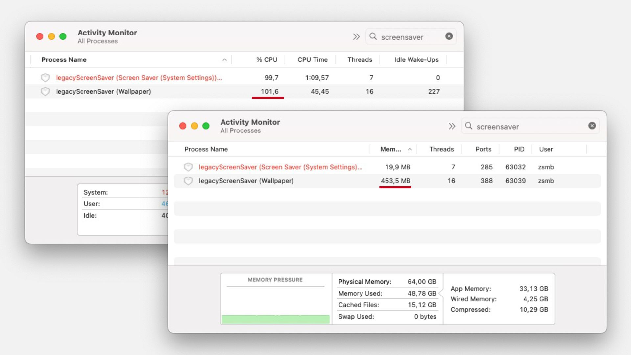
Task: Sort back window by the Process Name header
Action: (x=64, y=60)
